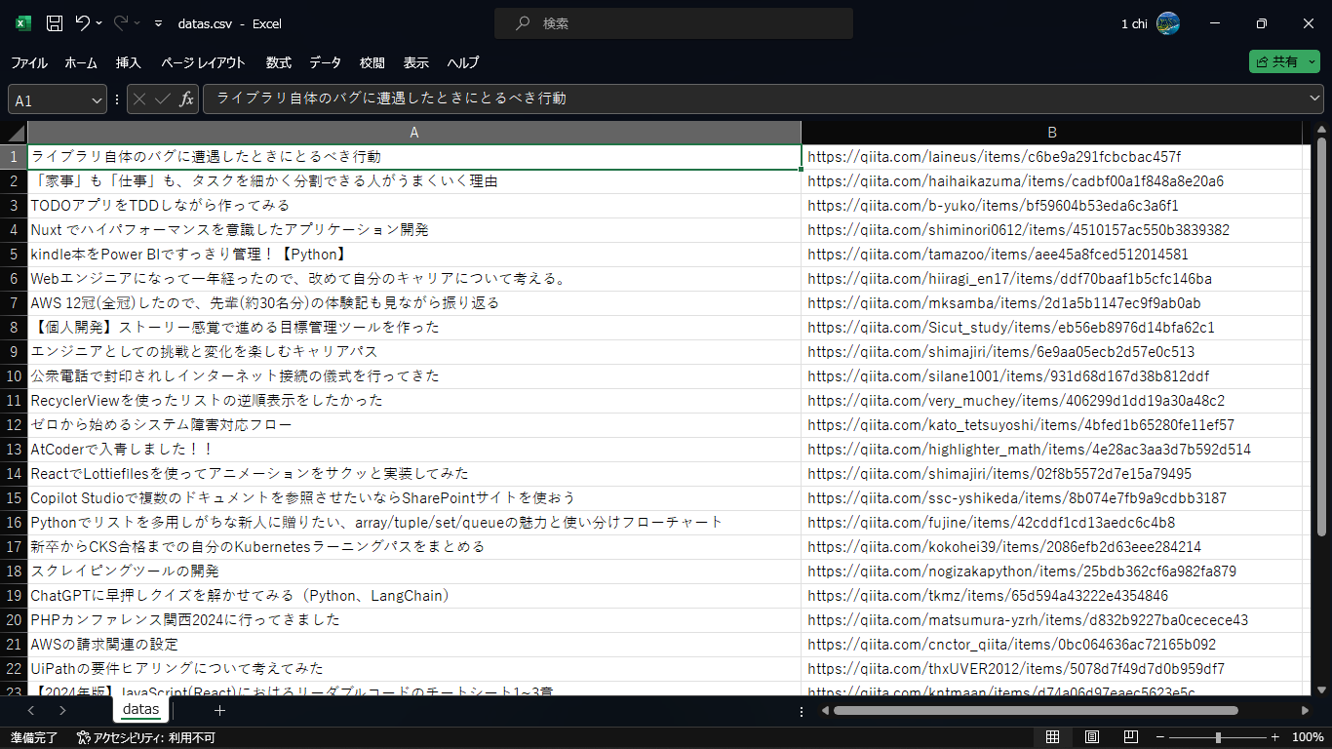Click the Redo icon
1332x749 pixels.
(119, 22)
